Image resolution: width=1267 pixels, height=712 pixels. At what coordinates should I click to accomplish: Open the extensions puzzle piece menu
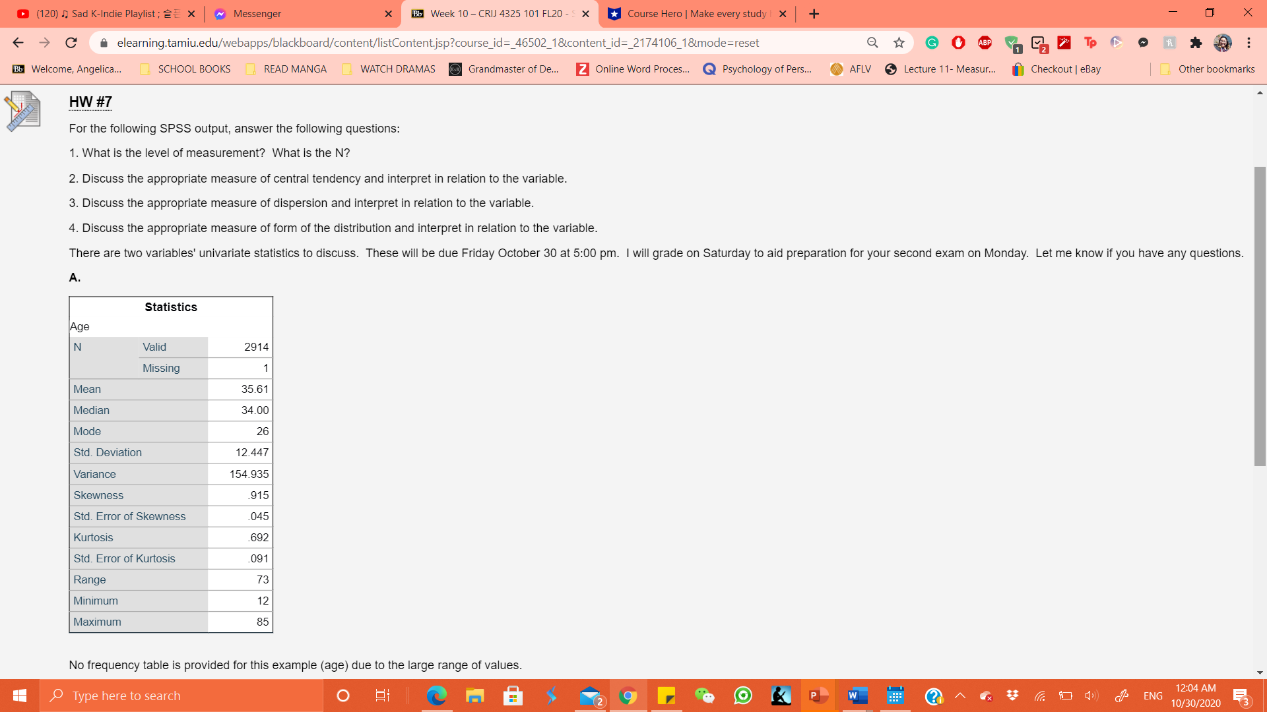click(x=1196, y=42)
